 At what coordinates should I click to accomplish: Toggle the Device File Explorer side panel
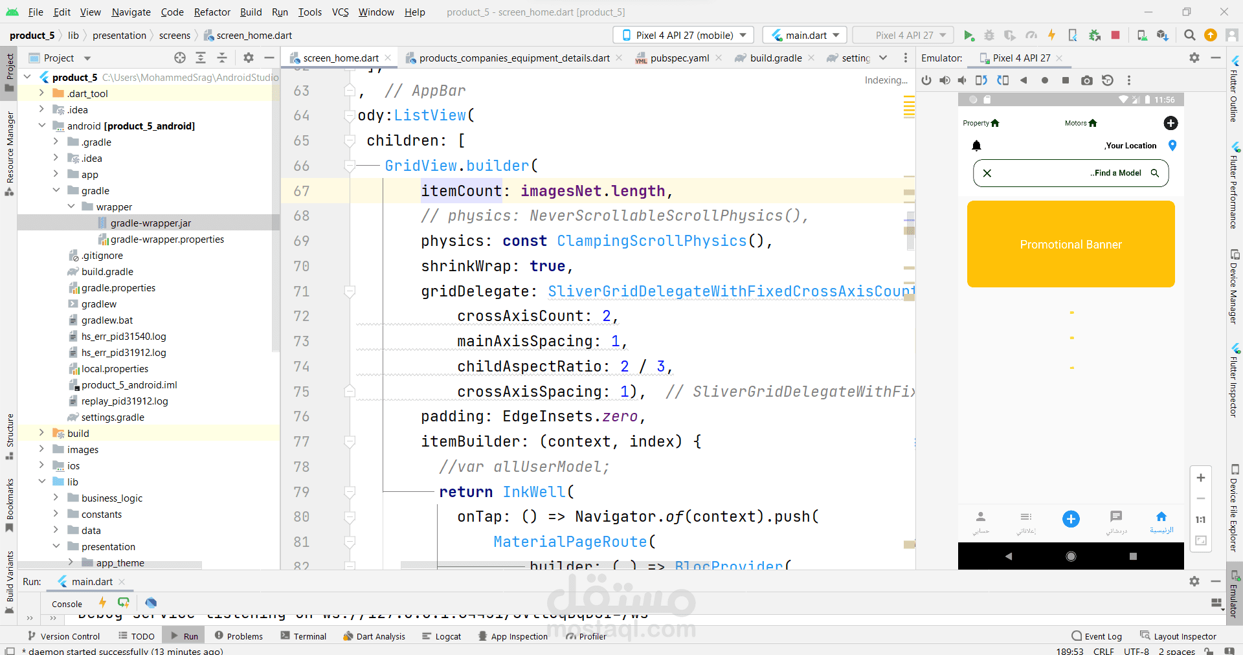(x=1235, y=508)
